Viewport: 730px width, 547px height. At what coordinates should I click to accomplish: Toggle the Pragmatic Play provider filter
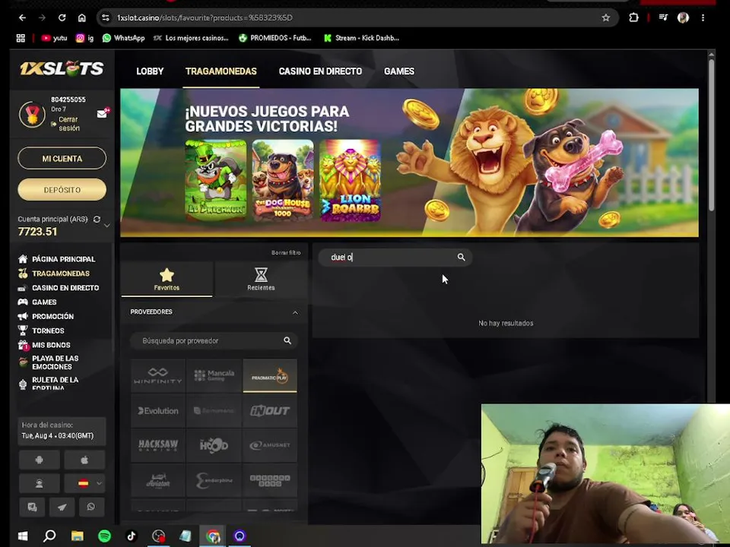pyautogui.click(x=270, y=375)
